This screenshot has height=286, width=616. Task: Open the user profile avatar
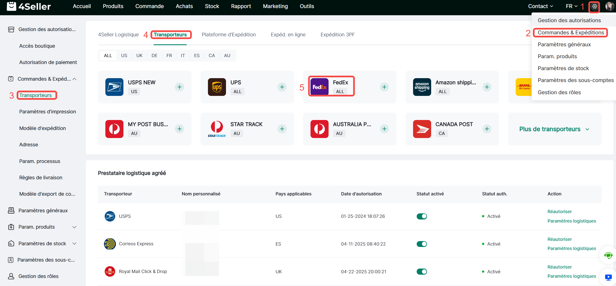(x=609, y=6)
